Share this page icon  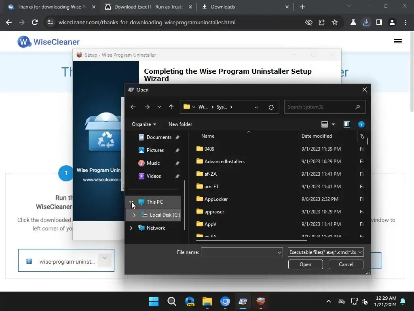tap(321, 23)
